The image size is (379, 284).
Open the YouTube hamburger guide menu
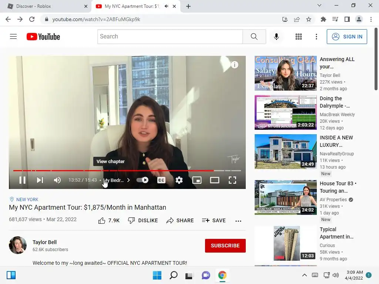(13, 37)
